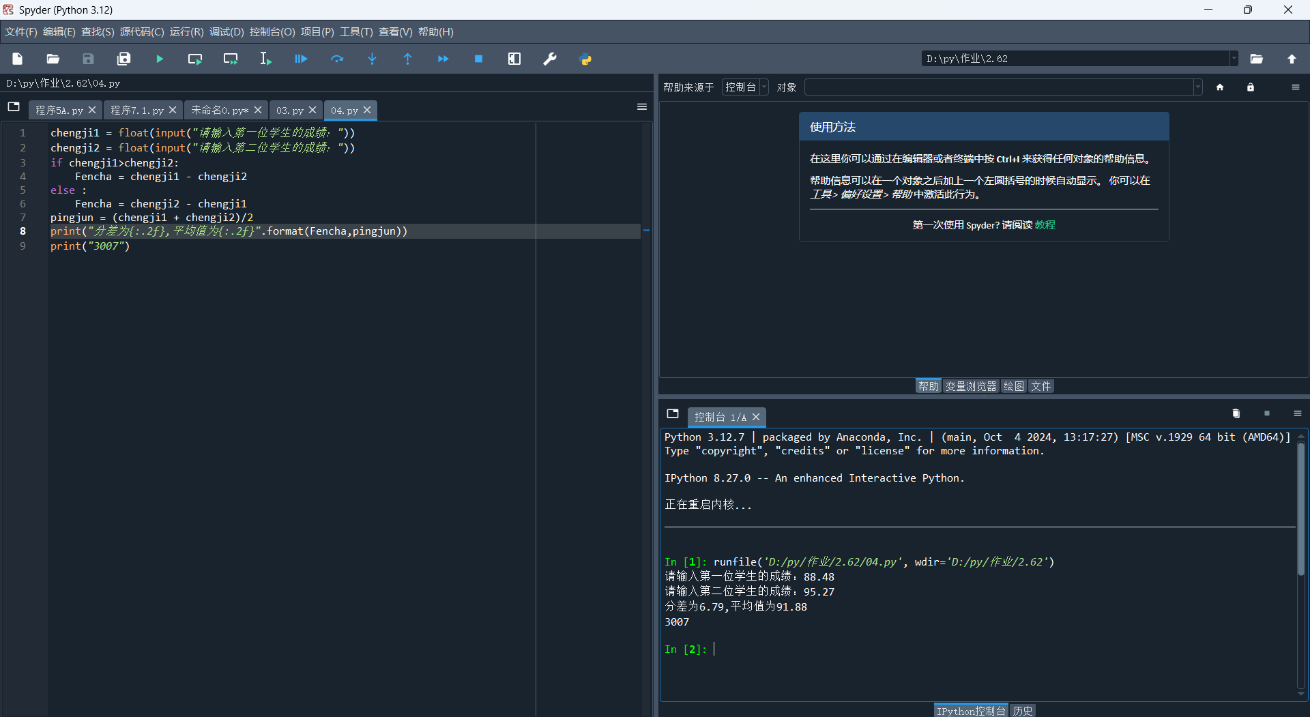Open PYTHONPATH manager Python icon
The image size is (1310, 717).
pos(585,59)
